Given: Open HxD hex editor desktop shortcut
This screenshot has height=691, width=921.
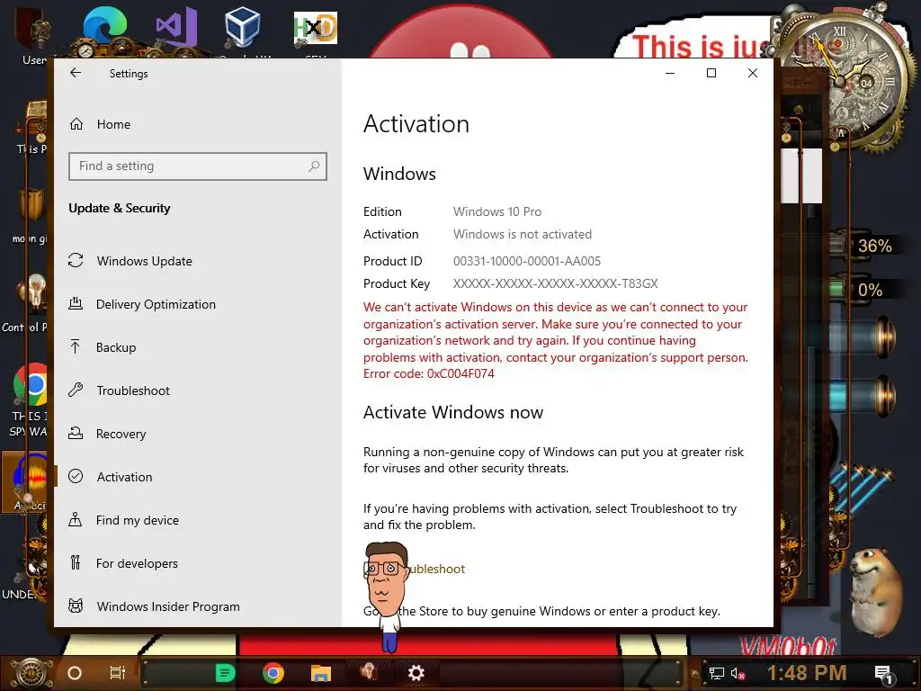Looking at the screenshot, I should pos(316,30).
